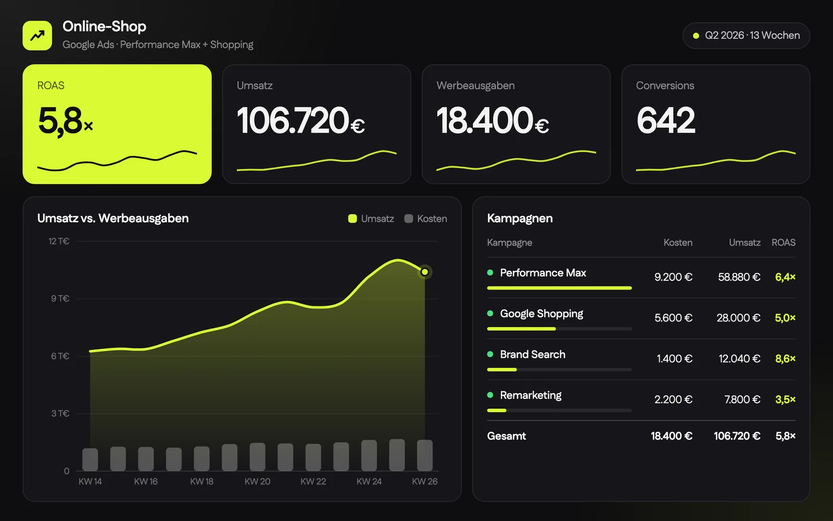Click the green status dot of Google Shopping
Screen dimensions: 833x521
[x=490, y=313]
